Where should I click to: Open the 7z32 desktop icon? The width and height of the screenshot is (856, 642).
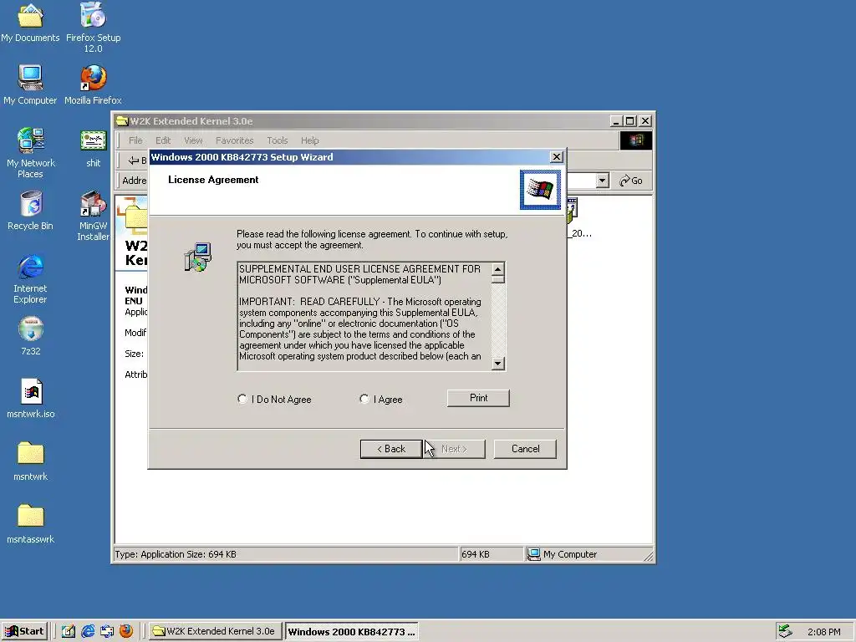click(31, 336)
